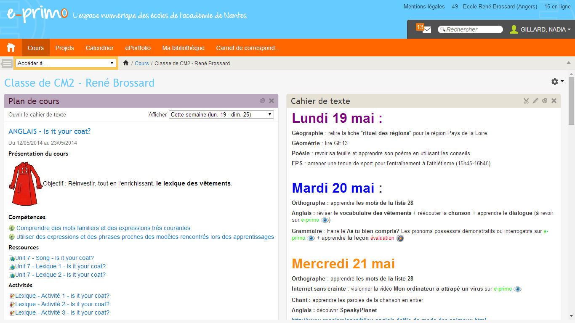Click the palette icon in Plan de cours header
This screenshot has width=575, height=323.
[x=262, y=101]
